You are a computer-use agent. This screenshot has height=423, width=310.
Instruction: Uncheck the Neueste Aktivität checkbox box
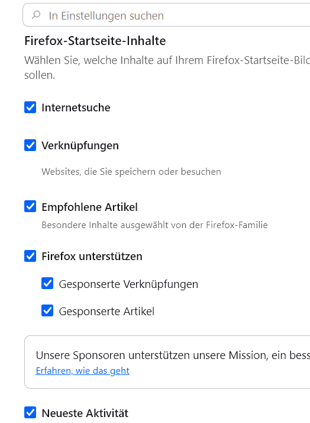point(30,412)
